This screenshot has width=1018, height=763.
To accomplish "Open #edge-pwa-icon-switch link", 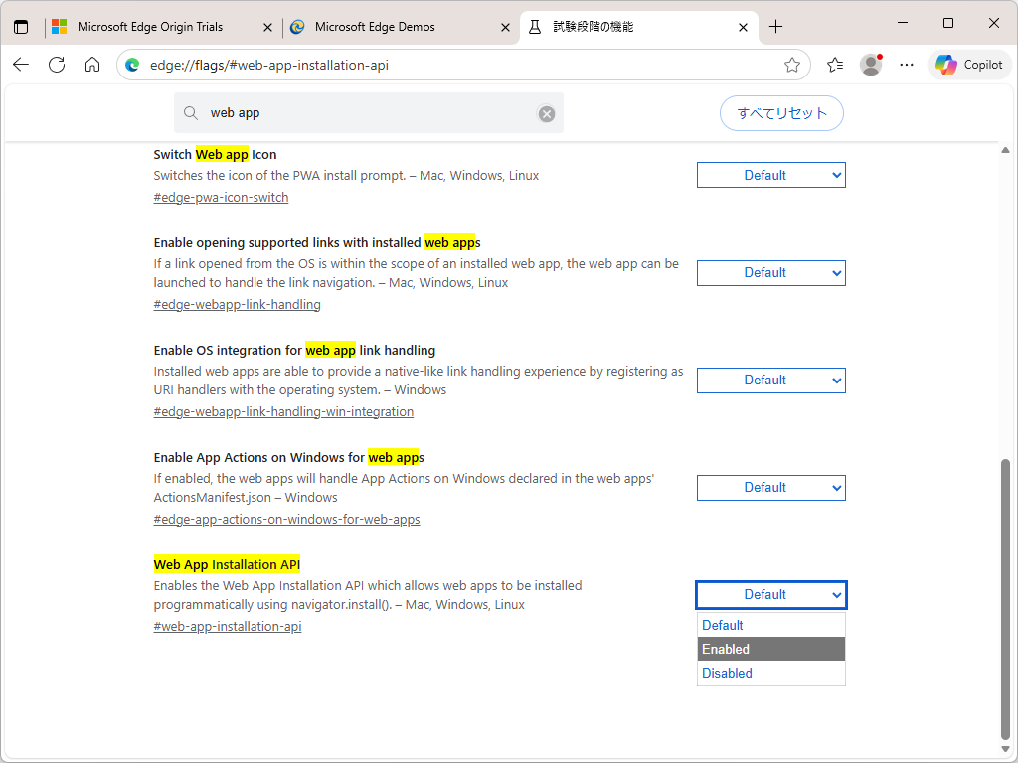I will click(221, 198).
